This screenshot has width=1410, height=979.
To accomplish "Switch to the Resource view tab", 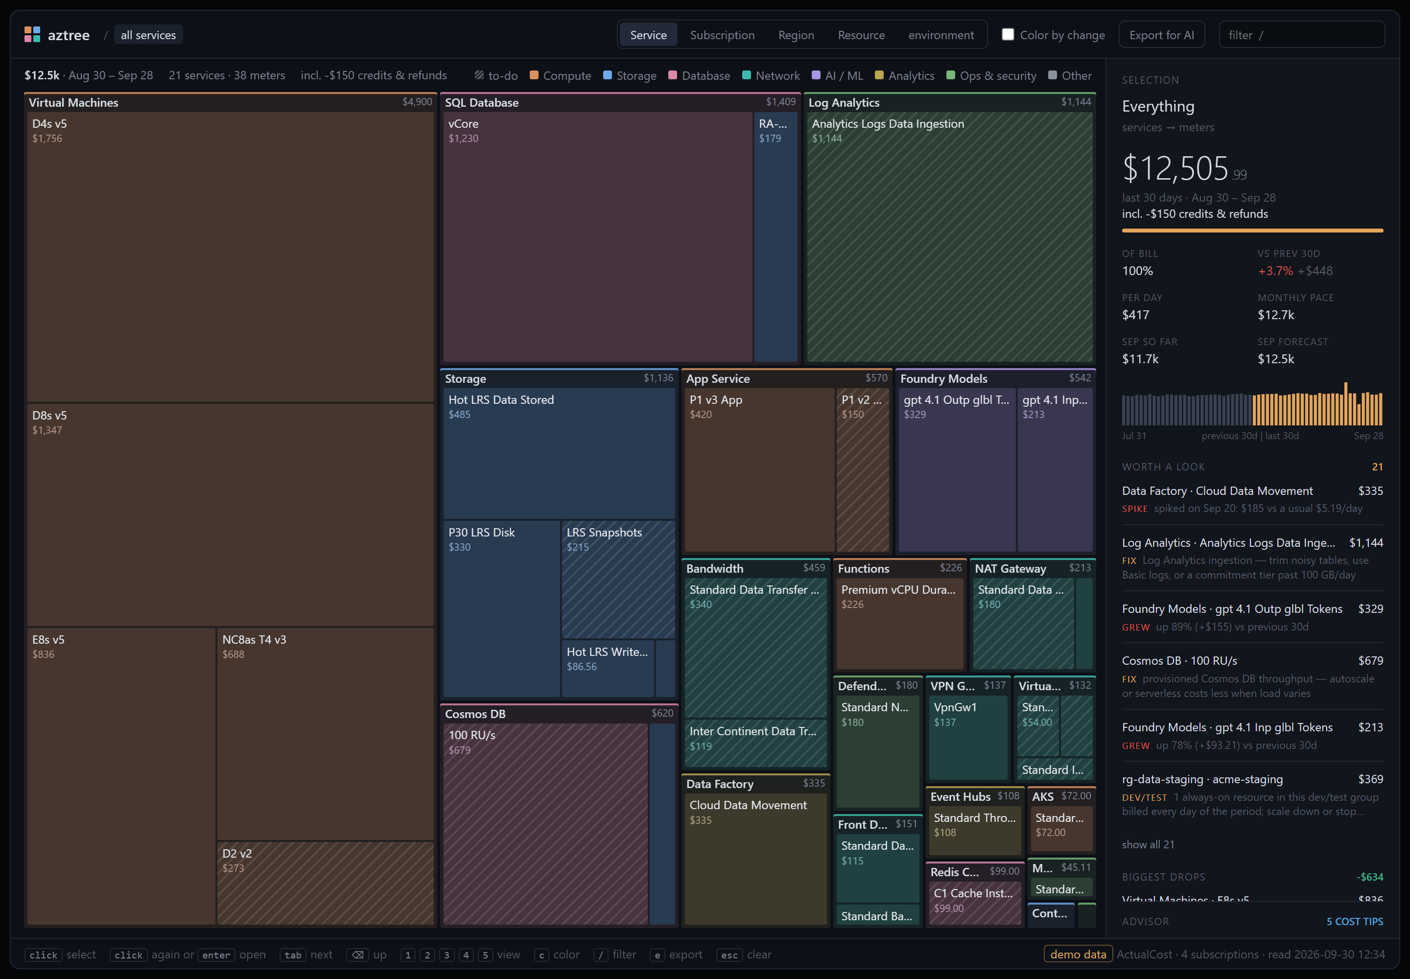I will [x=861, y=35].
